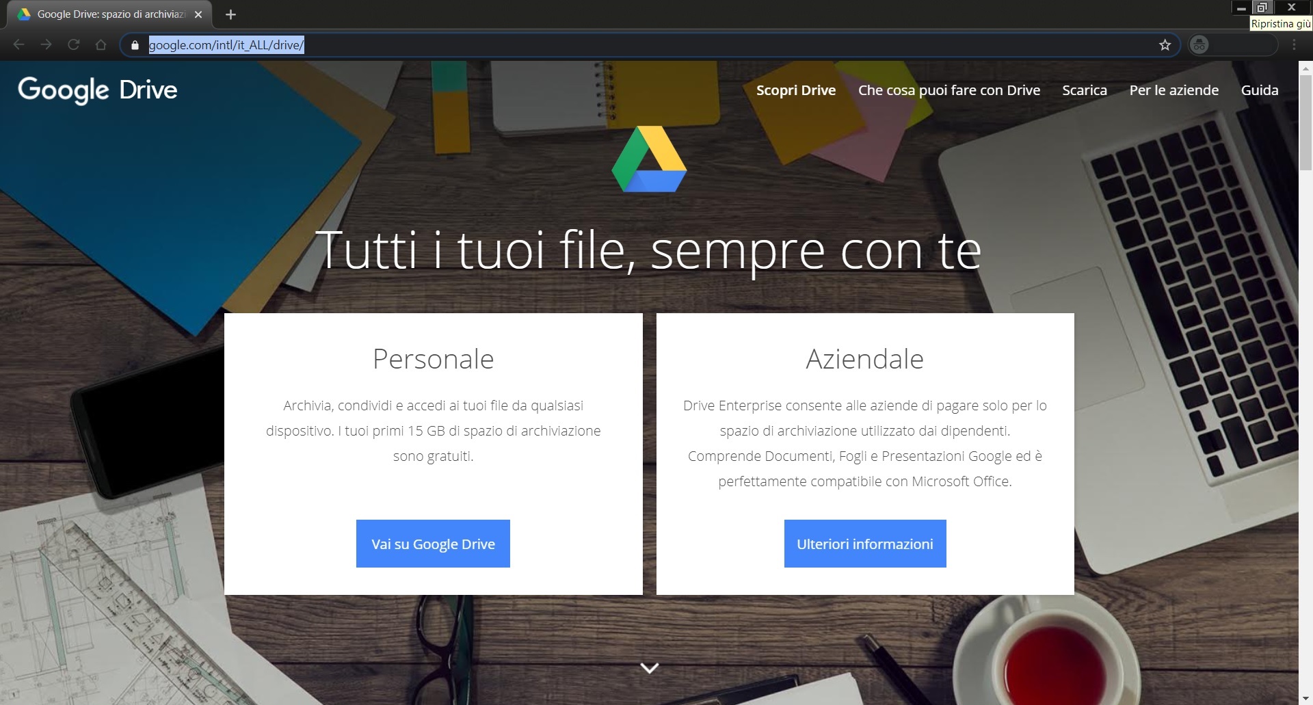
Task: Close the Google Drive tab
Action: click(x=198, y=14)
